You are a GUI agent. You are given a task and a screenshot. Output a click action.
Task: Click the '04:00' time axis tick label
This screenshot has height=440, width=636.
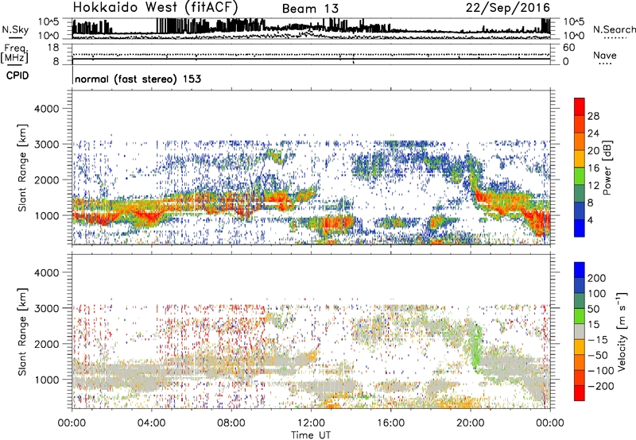[x=151, y=423]
